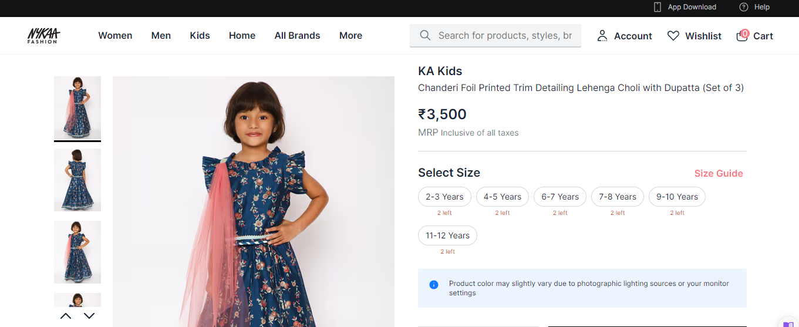Open the Account profile icon
Image resolution: width=799 pixels, height=327 pixels.
pos(602,36)
